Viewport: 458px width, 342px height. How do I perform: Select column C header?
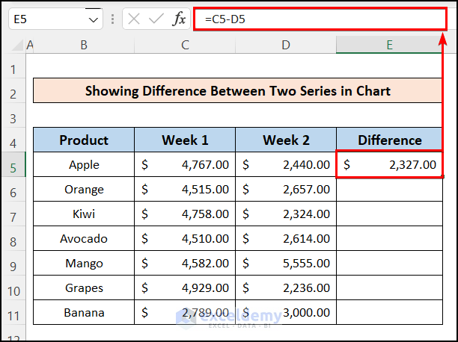tap(185, 46)
